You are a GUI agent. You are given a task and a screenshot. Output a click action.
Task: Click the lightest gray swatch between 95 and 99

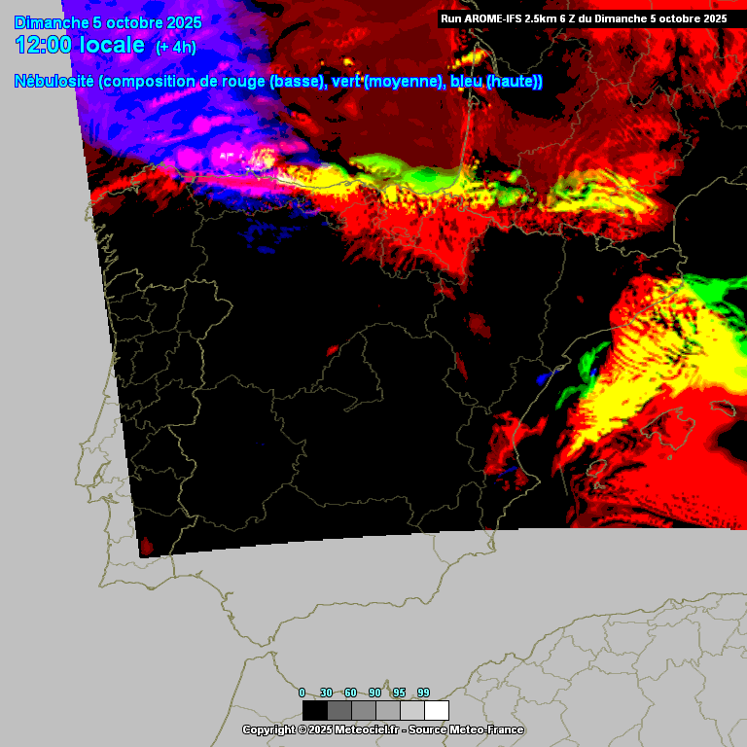pyautogui.click(x=412, y=710)
